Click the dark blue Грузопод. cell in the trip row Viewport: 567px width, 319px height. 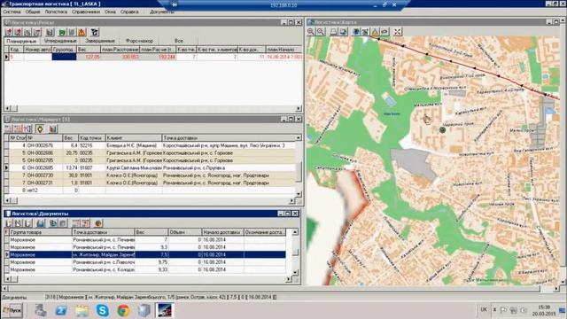64,57
